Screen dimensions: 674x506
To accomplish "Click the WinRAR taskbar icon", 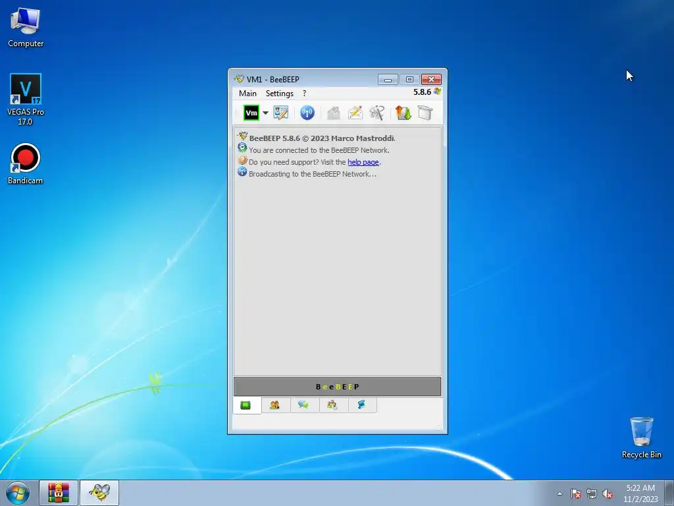I will 59,493.
